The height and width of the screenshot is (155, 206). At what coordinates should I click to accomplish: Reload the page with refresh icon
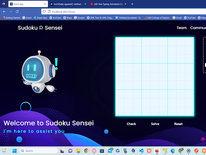point(17,12)
